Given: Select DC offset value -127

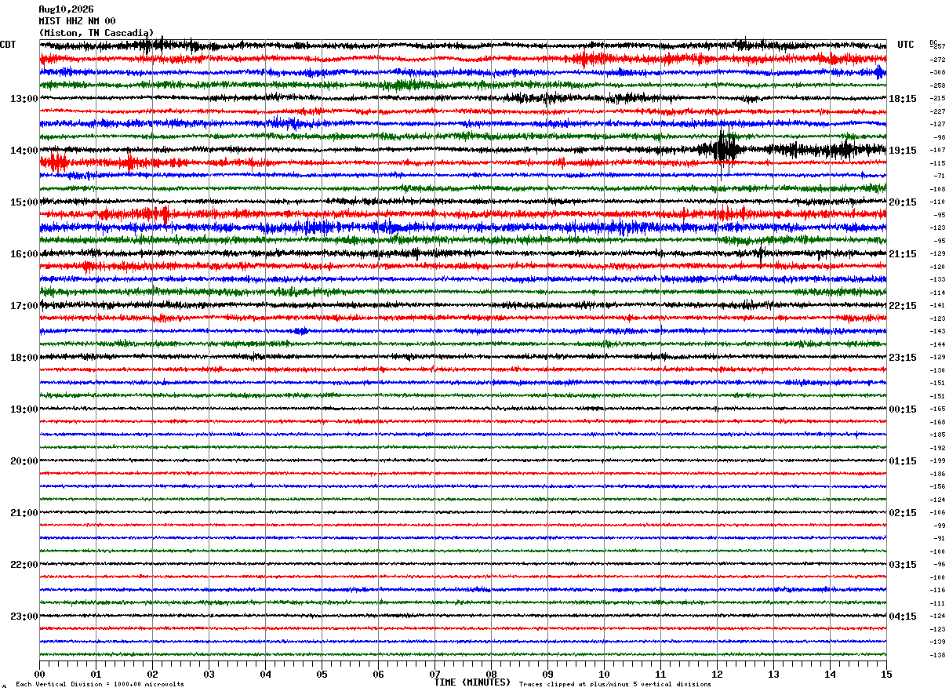Looking at the screenshot, I should pyautogui.click(x=937, y=124).
